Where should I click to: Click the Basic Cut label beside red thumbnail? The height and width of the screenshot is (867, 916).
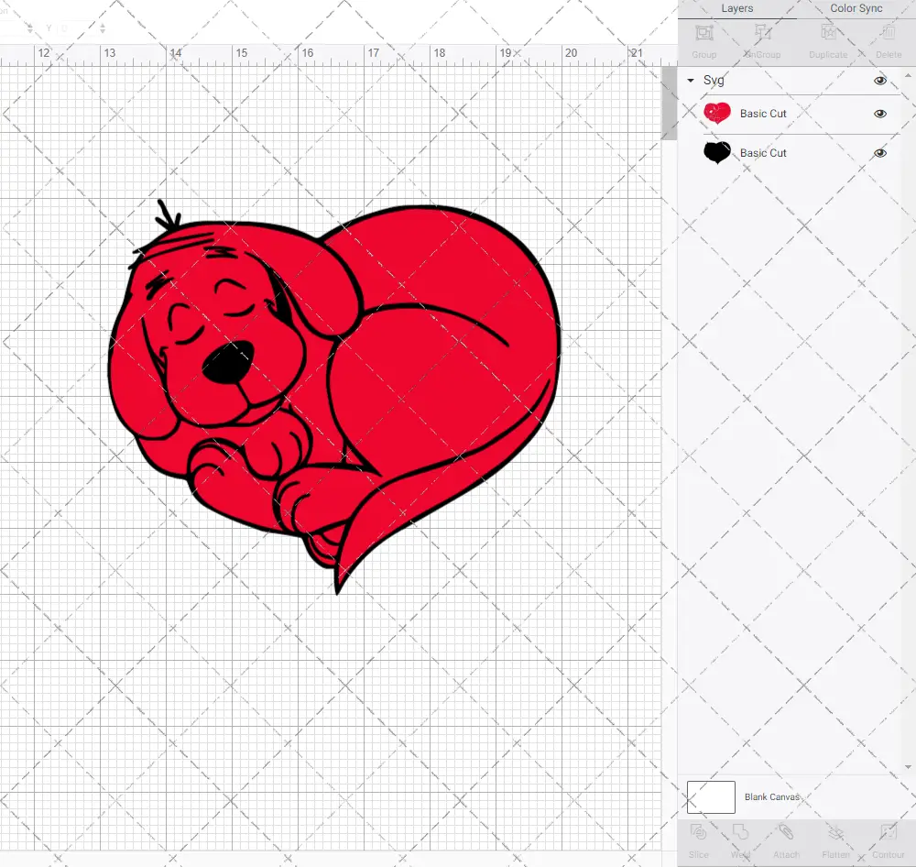pyautogui.click(x=763, y=114)
